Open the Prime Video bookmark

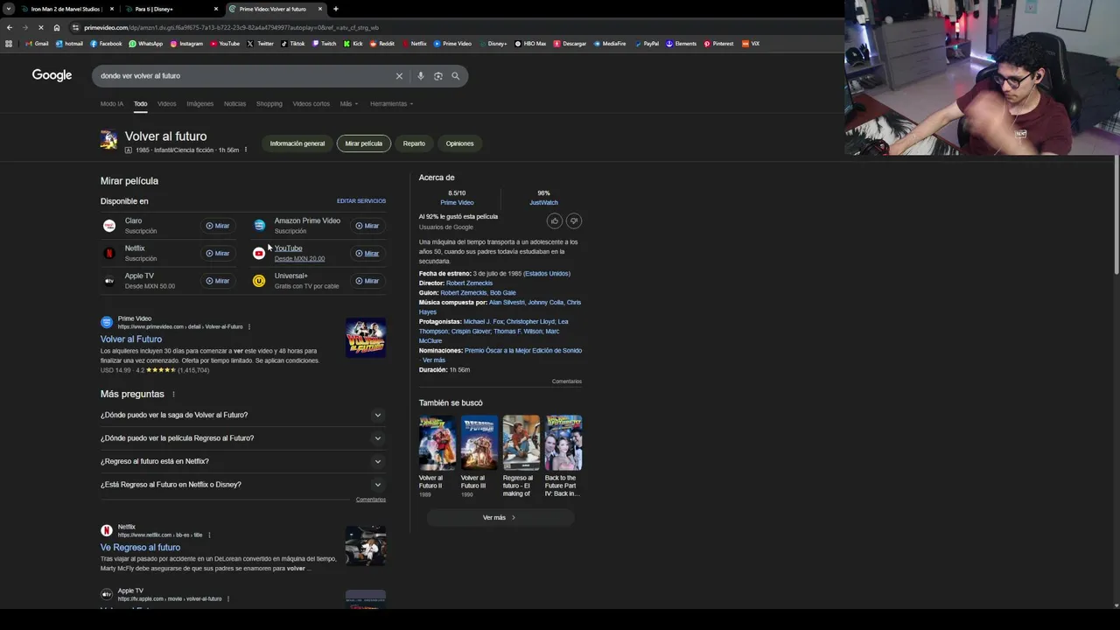coord(452,44)
